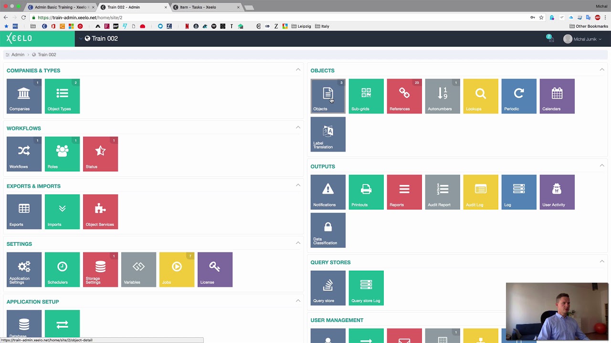This screenshot has height=343, width=611.
Task: Open the Log tile
Action: (519, 192)
